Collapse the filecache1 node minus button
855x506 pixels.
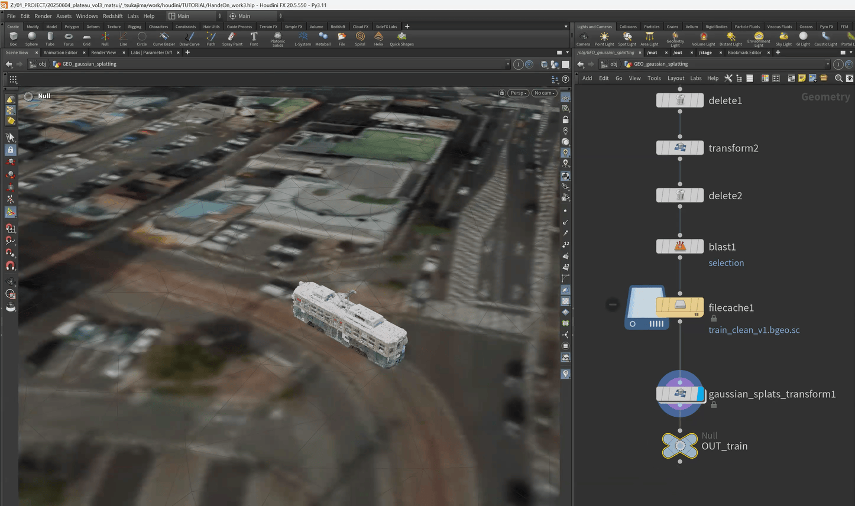[x=613, y=304]
